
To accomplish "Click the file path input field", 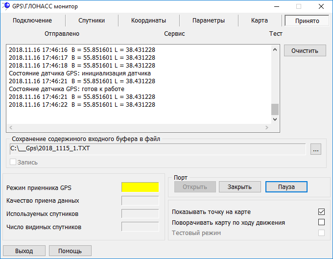I will point(157,149).
